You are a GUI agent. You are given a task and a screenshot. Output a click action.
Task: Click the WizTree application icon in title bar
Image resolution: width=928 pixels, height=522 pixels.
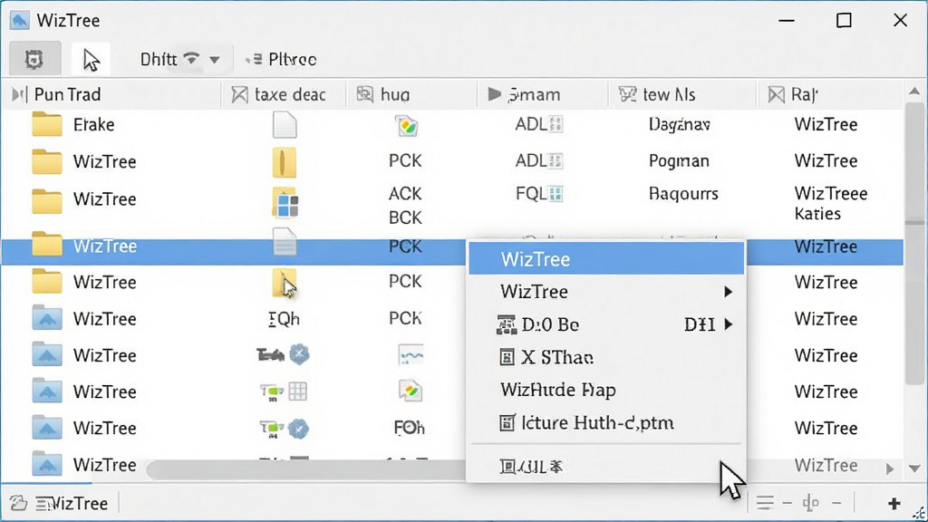point(20,20)
